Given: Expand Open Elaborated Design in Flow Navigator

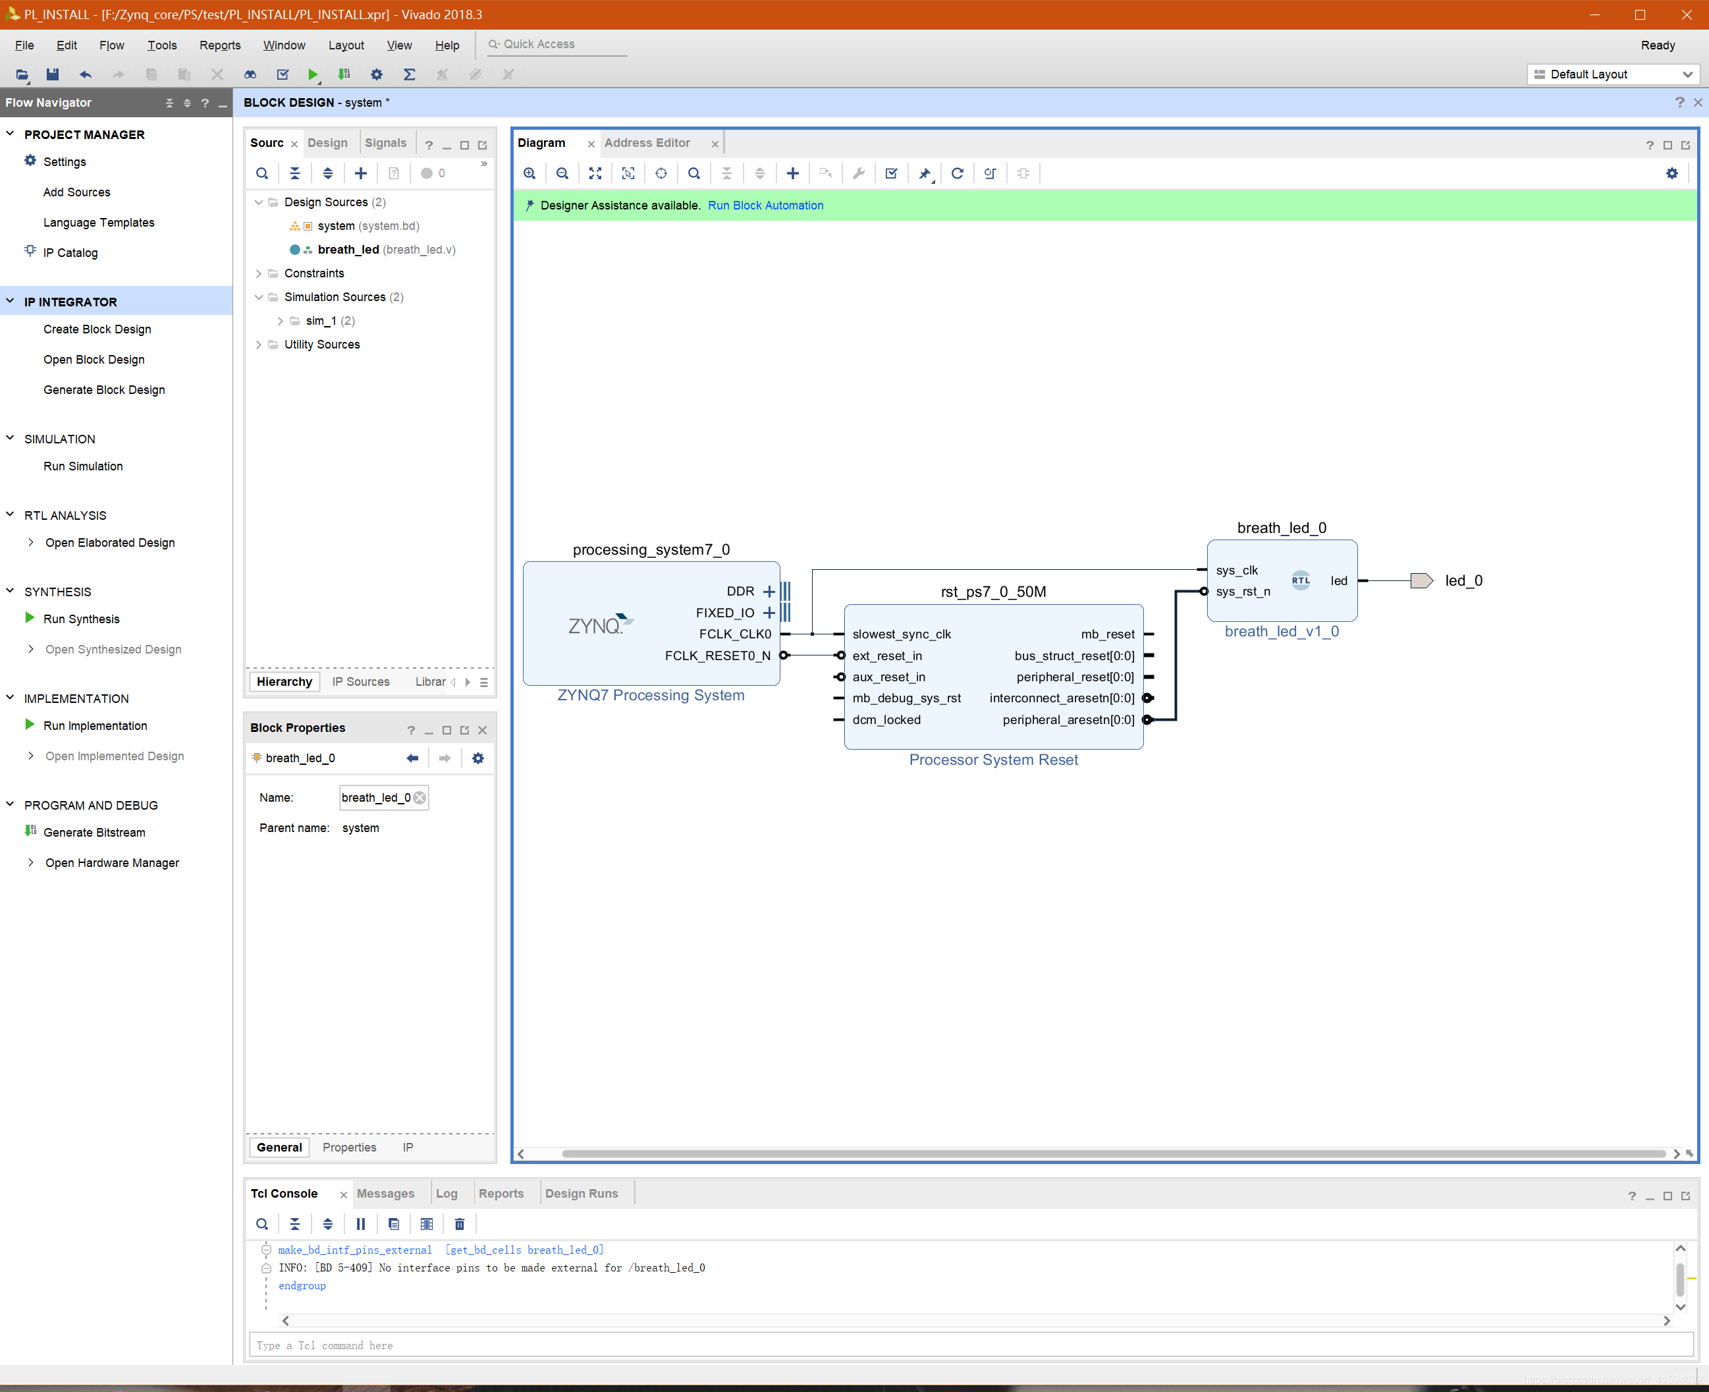Looking at the screenshot, I should 30,542.
